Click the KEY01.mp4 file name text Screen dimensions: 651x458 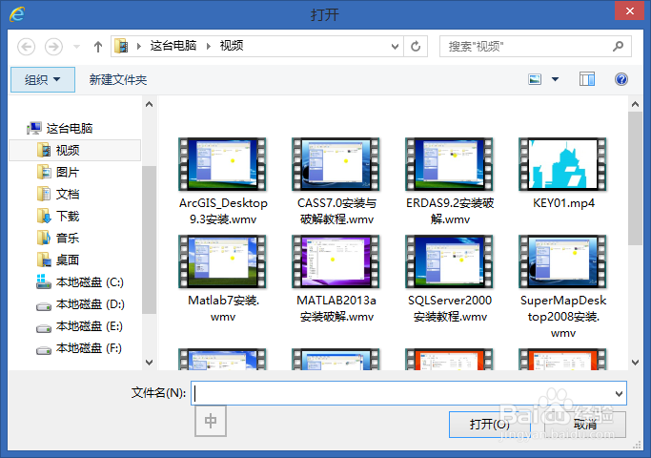click(x=563, y=203)
